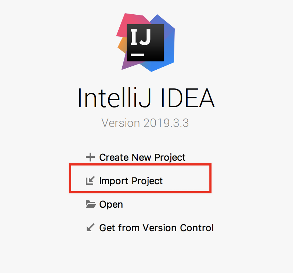Click the IntelliJ IDEA title text

pos(146,97)
